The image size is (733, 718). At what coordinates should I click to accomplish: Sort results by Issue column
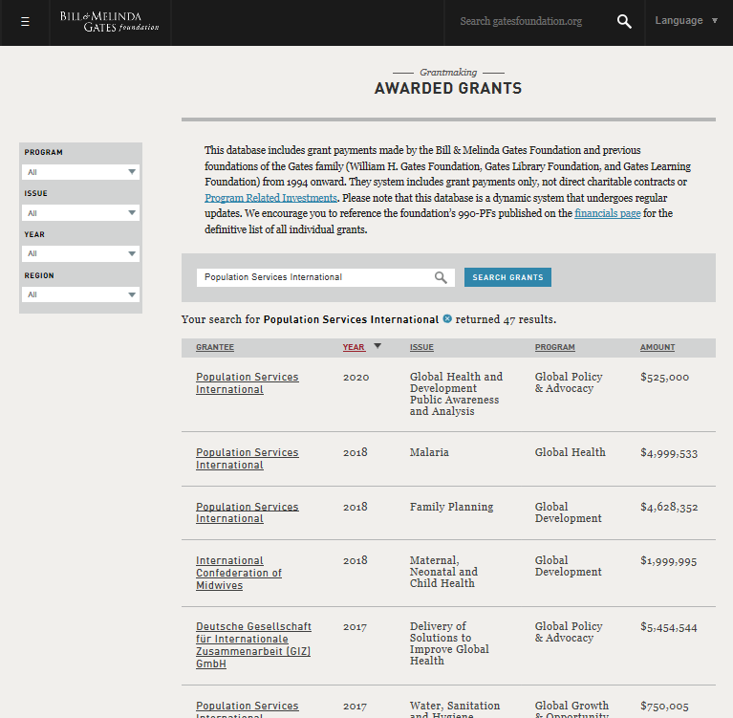coord(421,347)
